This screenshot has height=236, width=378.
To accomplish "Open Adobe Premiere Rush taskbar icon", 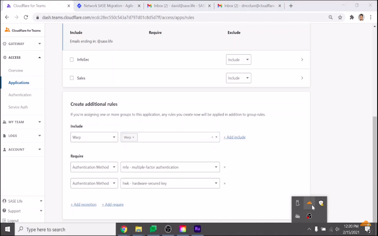I will click(197, 229).
